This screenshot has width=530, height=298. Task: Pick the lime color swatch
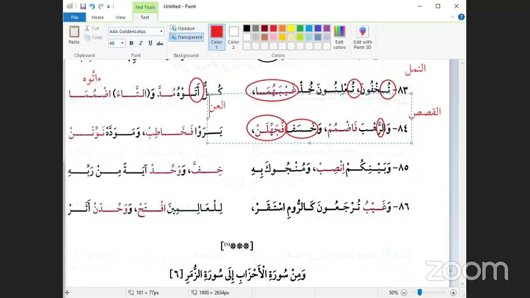(300, 37)
